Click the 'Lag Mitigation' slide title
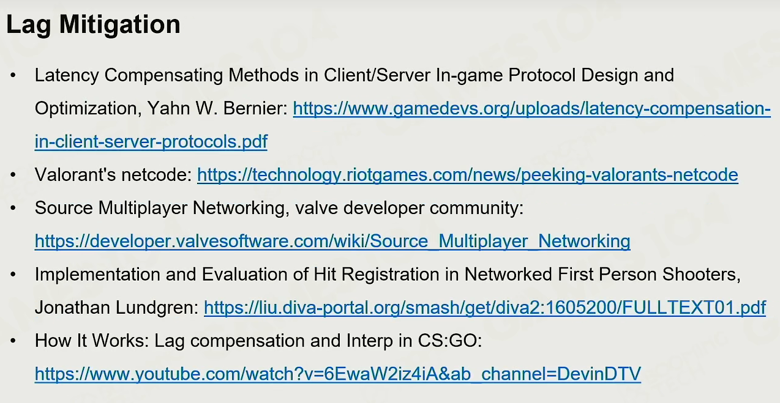 (93, 25)
